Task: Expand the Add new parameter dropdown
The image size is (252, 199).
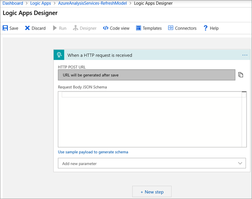Action: (x=239, y=163)
